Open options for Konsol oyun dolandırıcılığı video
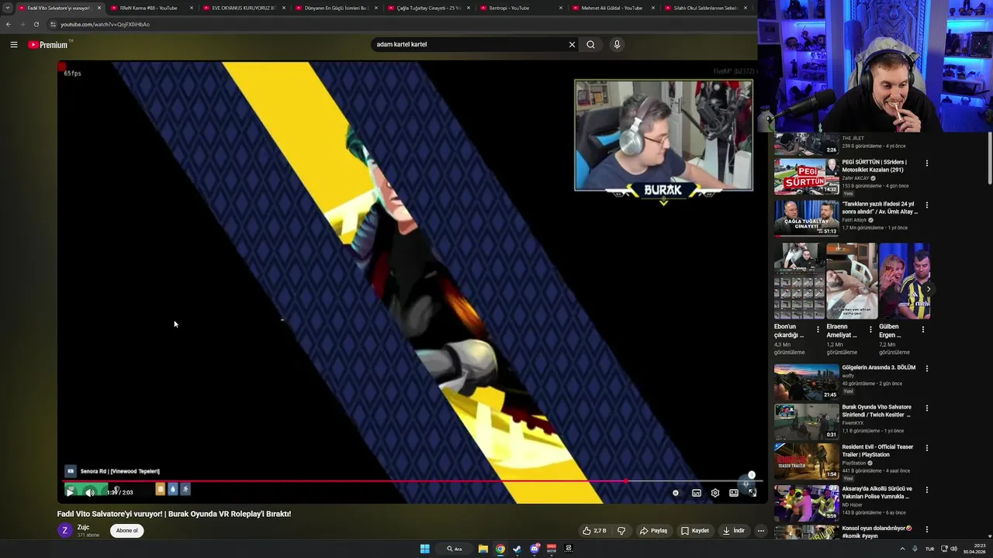 [x=926, y=529]
